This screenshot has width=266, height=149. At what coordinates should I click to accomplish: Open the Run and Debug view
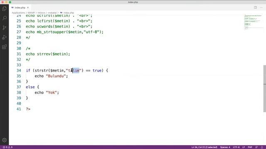coord(5,37)
